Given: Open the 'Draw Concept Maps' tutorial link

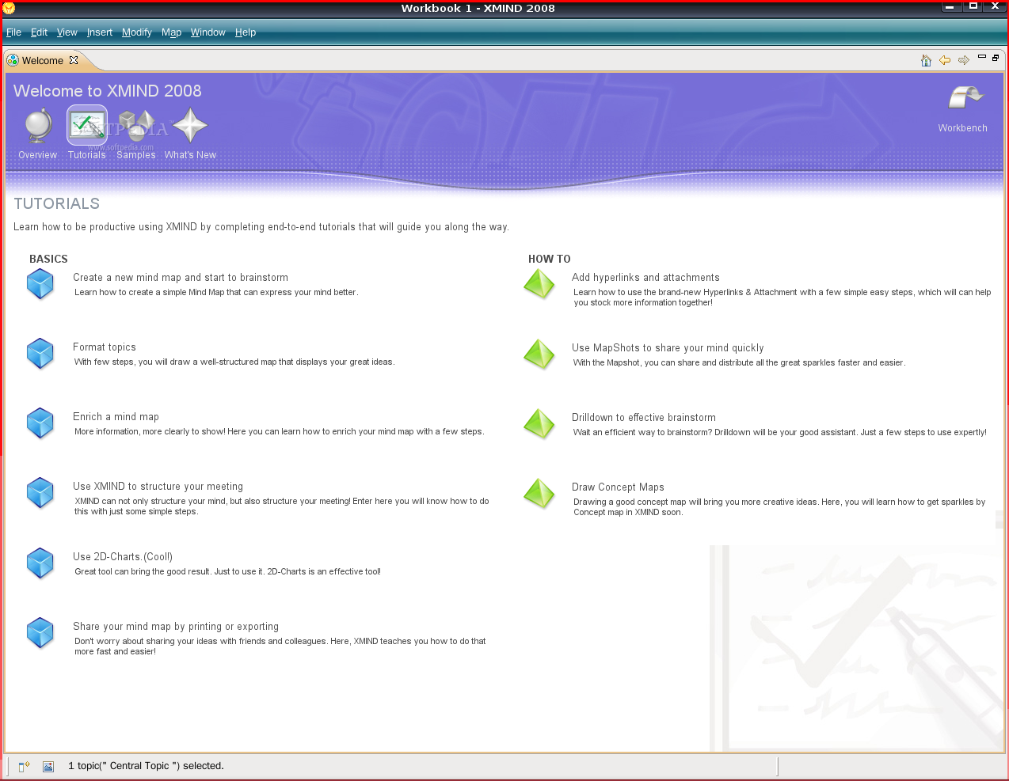Looking at the screenshot, I should 618,487.
